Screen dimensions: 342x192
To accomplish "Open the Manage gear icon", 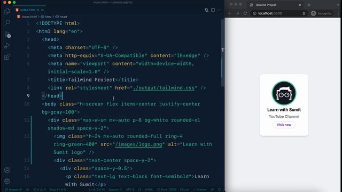I will pos(7,181).
